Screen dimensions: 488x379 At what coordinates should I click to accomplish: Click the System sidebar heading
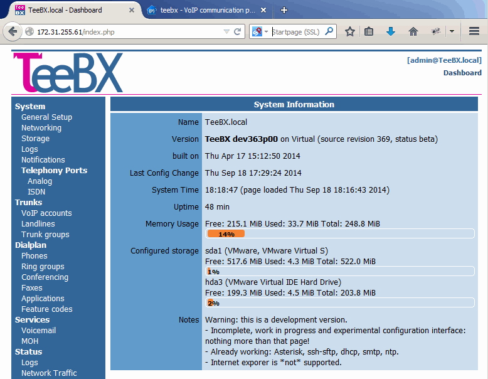(x=30, y=107)
